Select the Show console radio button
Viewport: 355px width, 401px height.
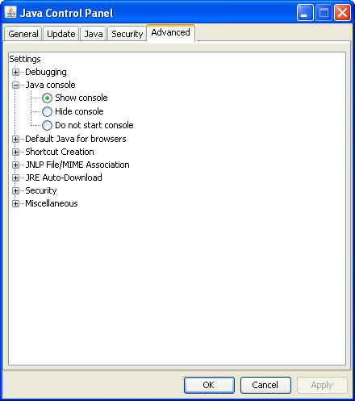tap(47, 98)
